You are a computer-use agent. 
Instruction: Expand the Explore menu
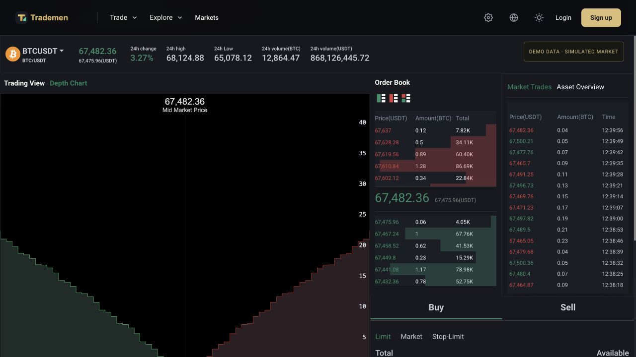click(166, 17)
